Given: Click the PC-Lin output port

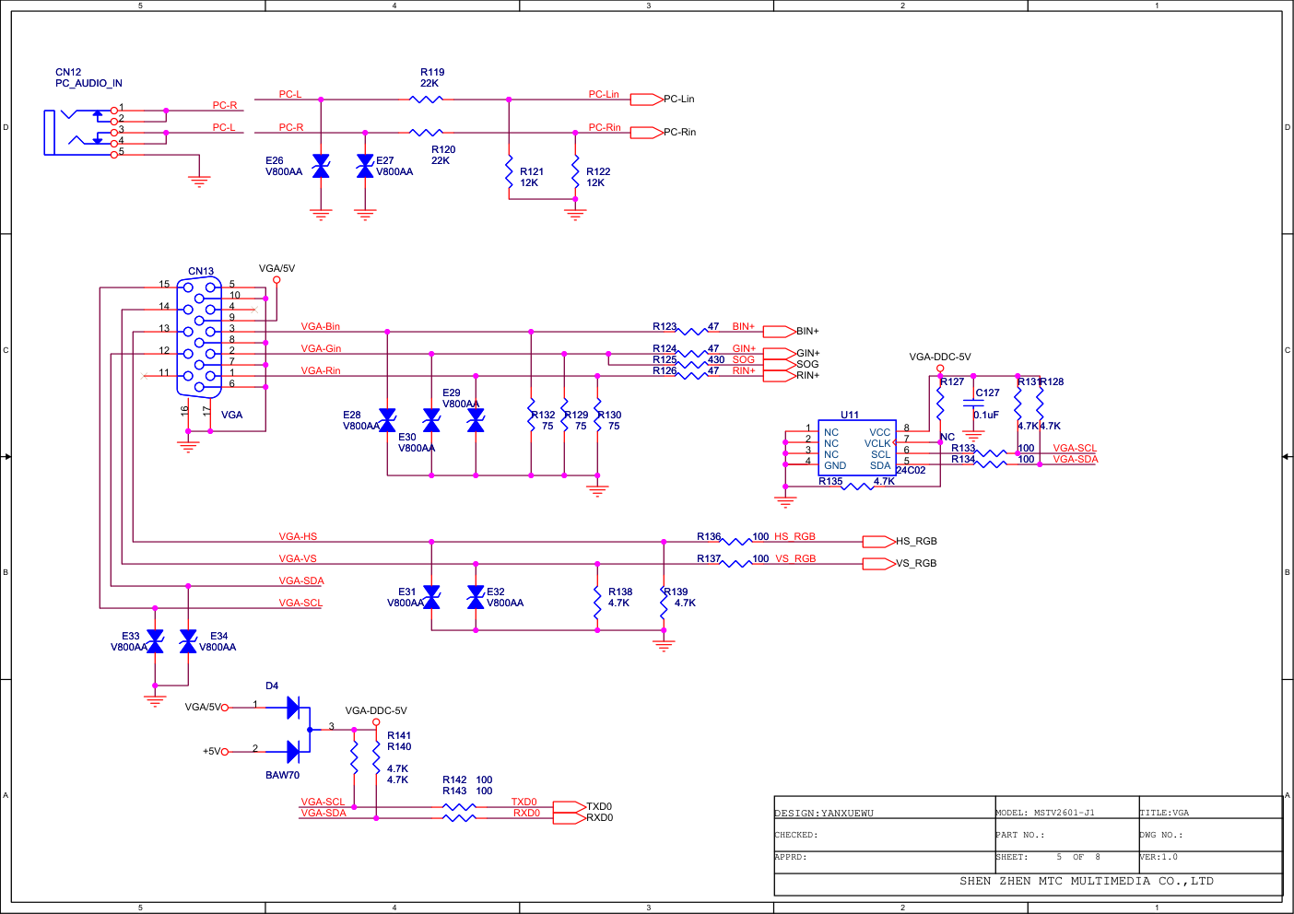Looking at the screenshot, I should [647, 100].
